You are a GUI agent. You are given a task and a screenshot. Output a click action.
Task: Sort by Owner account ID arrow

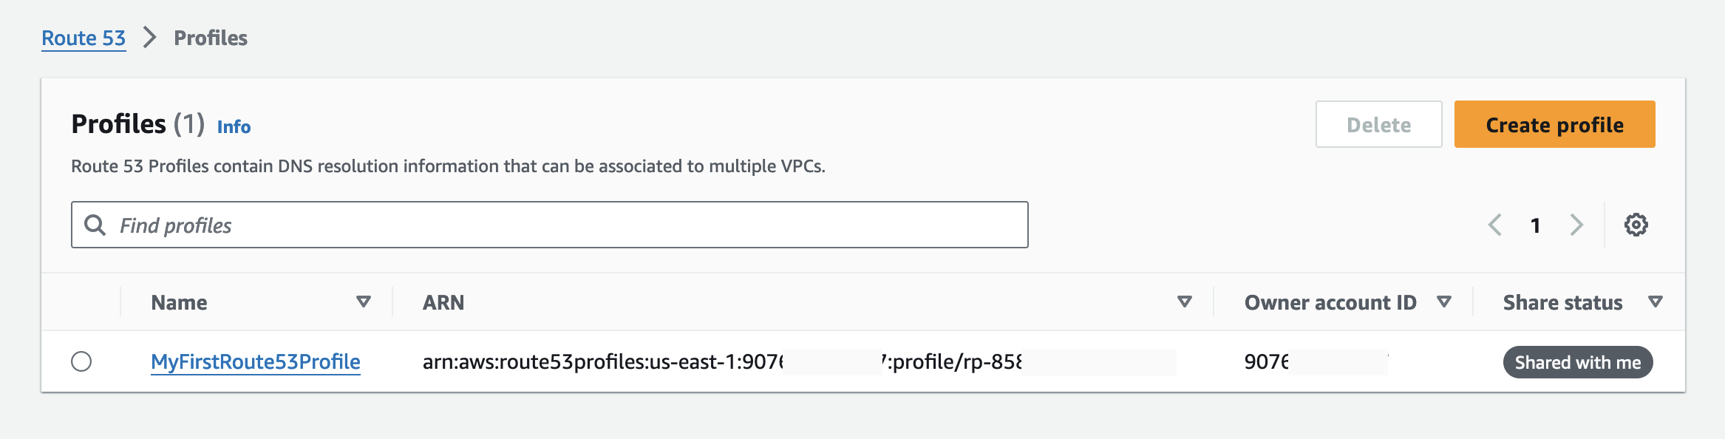click(x=1444, y=302)
